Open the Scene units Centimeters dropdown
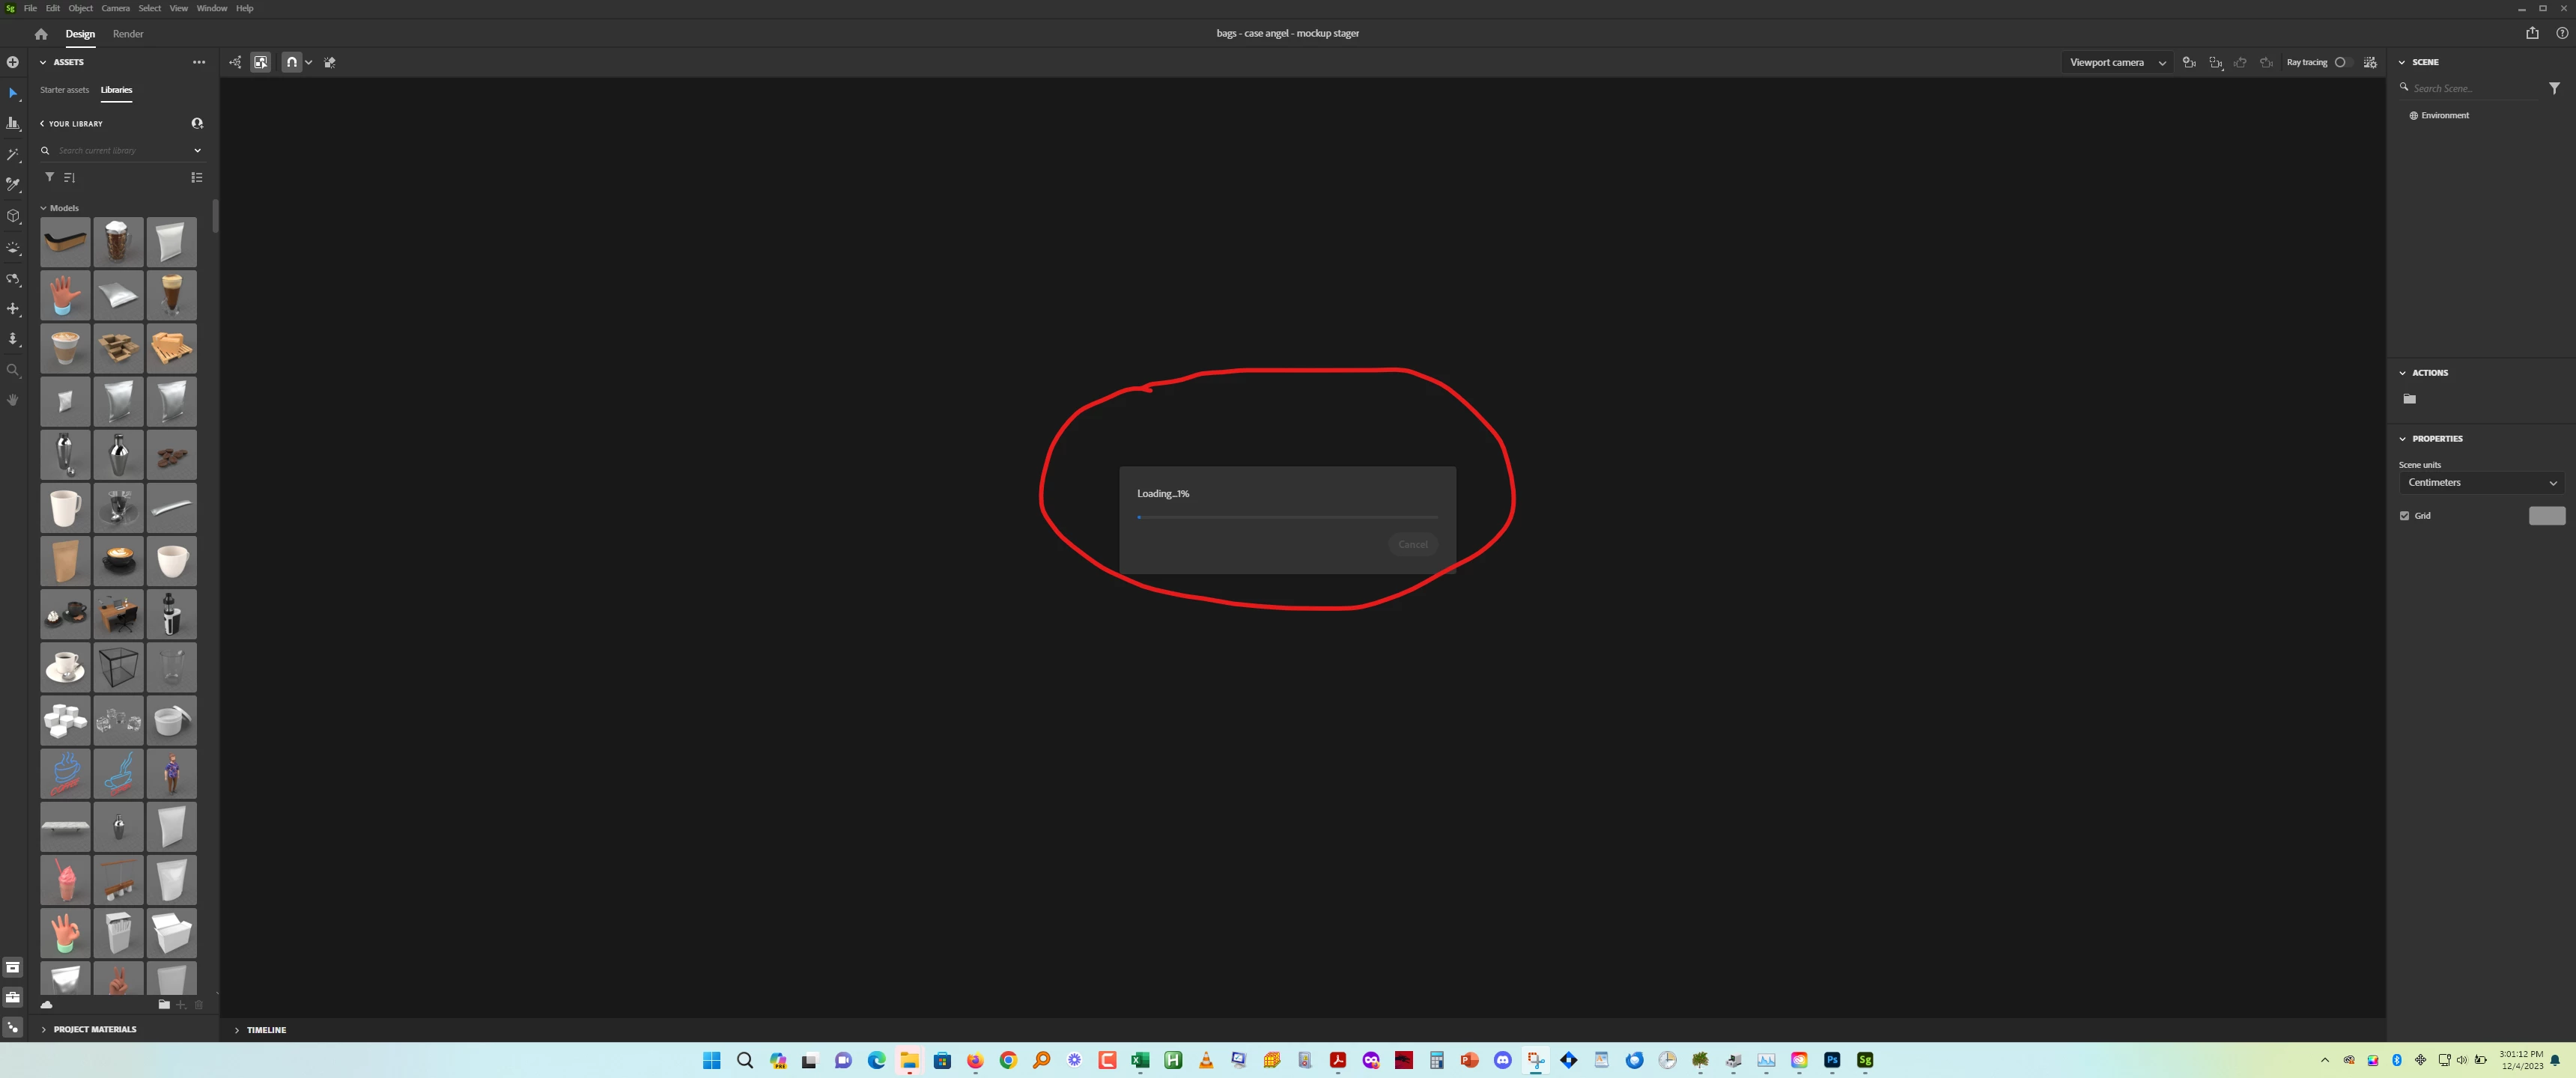Image resolution: width=2576 pixels, height=1078 pixels. (x=2481, y=483)
